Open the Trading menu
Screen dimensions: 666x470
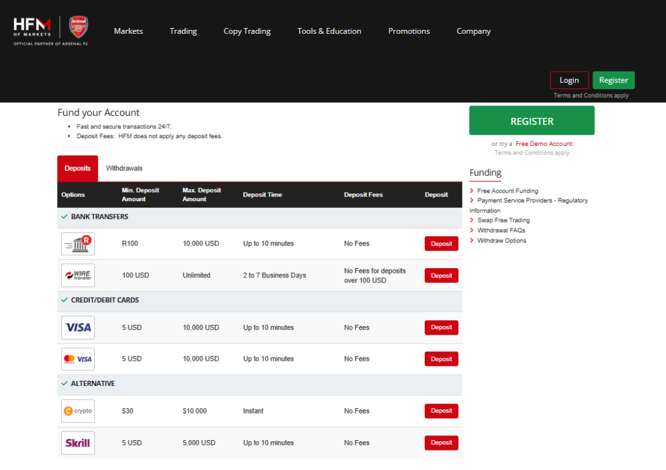tap(183, 31)
